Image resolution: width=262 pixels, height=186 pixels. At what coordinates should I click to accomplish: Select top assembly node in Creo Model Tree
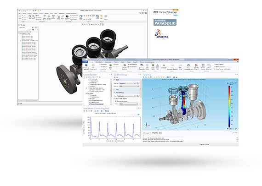(x=25, y=32)
